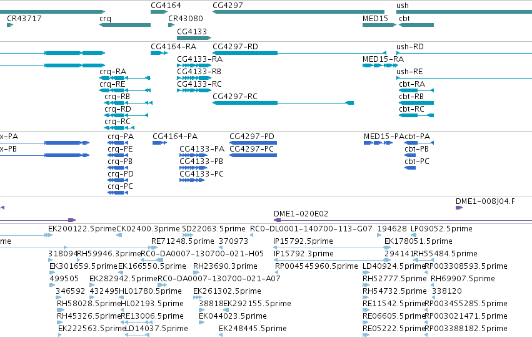Select the RE71248.5prime EST label
Screen dimensions: 532x338
click(x=183, y=241)
